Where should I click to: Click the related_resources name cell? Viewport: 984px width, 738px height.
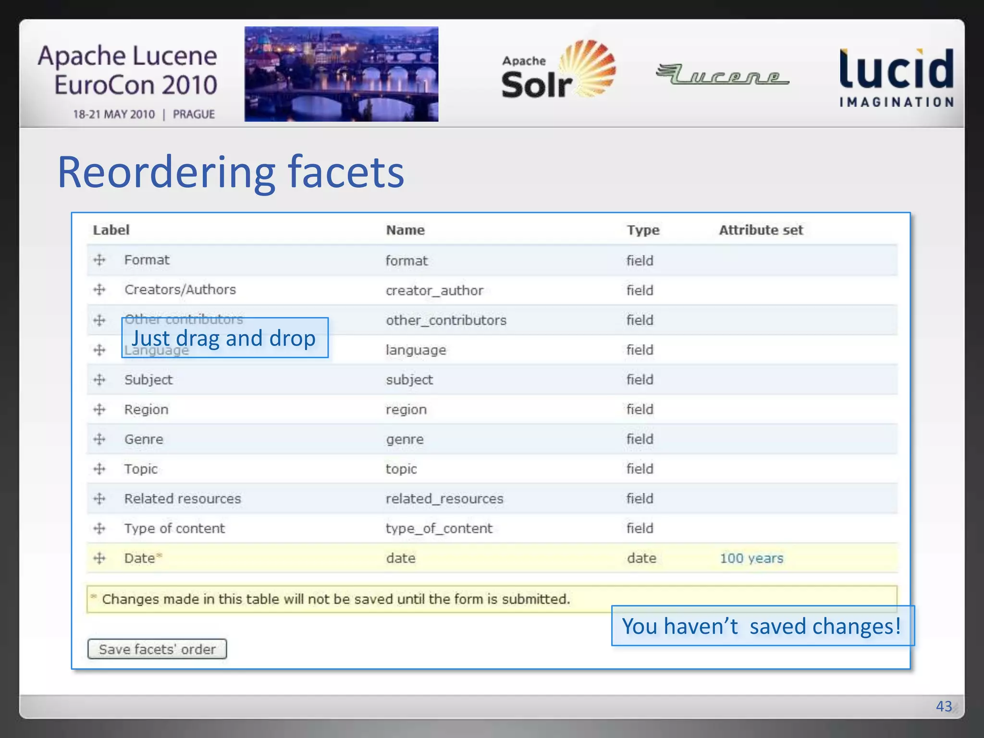click(x=444, y=499)
